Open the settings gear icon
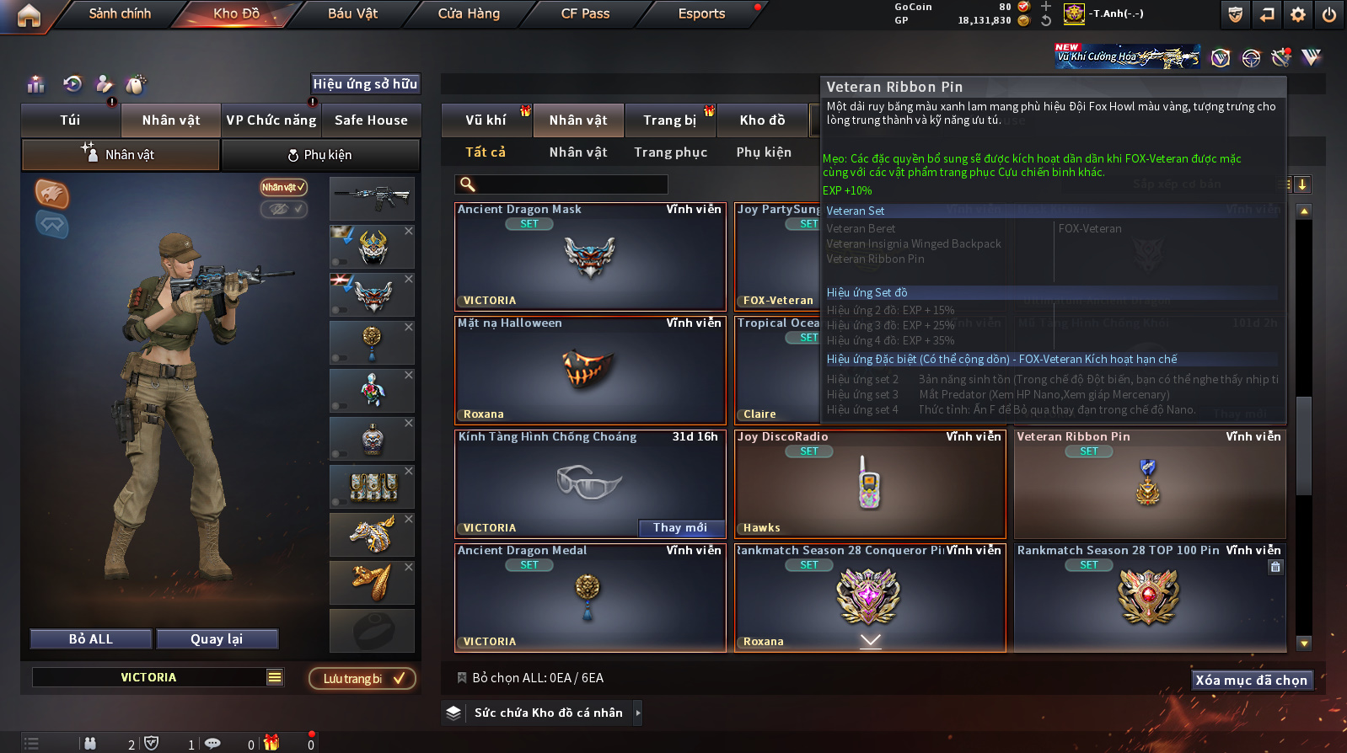The image size is (1347, 753). tap(1298, 14)
